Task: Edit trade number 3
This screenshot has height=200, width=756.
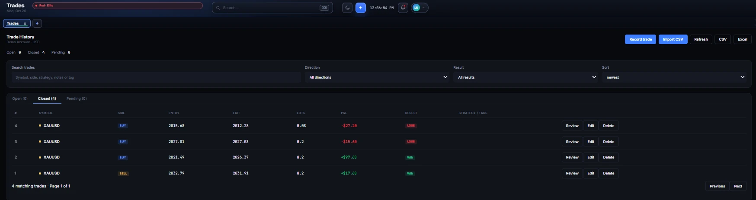Action: pos(591,142)
